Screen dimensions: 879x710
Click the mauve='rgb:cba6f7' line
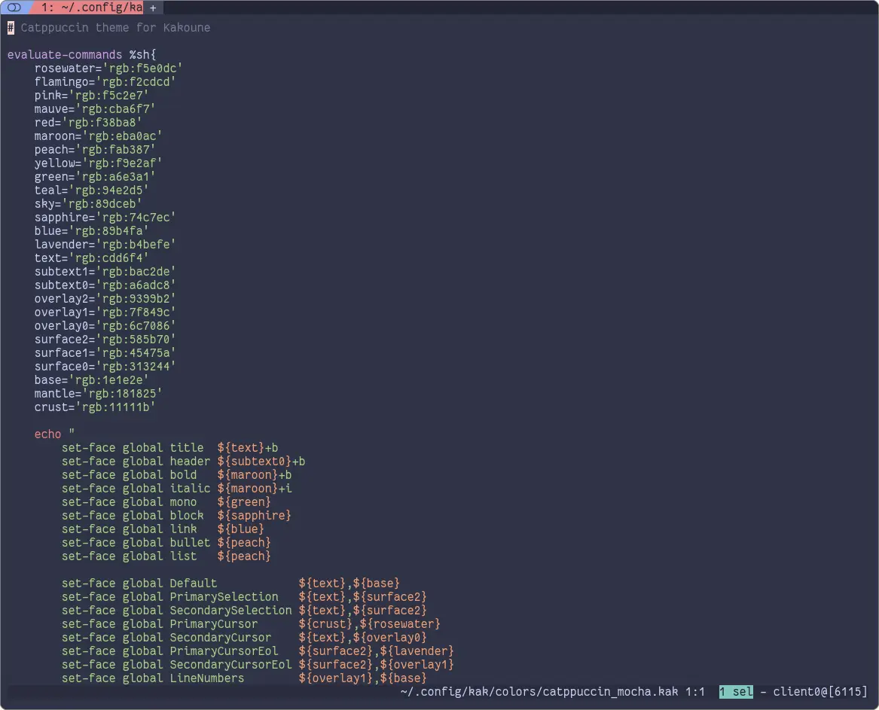[95, 108]
